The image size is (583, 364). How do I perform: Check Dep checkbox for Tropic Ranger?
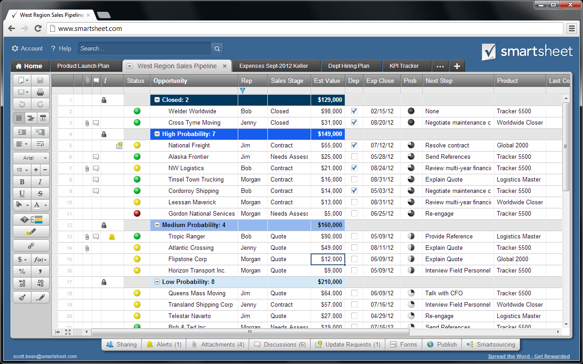(354, 236)
